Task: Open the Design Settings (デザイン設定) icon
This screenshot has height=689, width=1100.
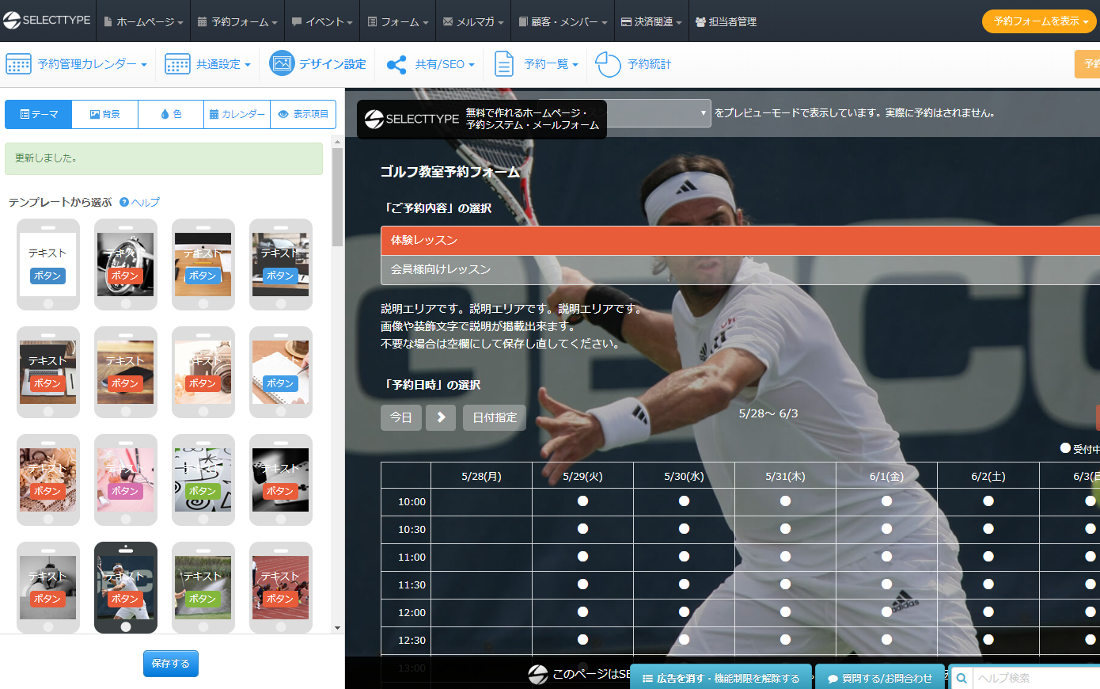Action: (x=282, y=64)
